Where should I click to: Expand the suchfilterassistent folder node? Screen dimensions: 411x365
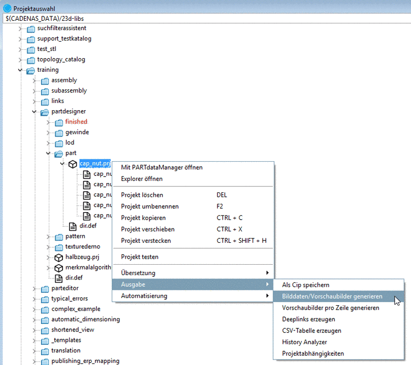point(20,28)
